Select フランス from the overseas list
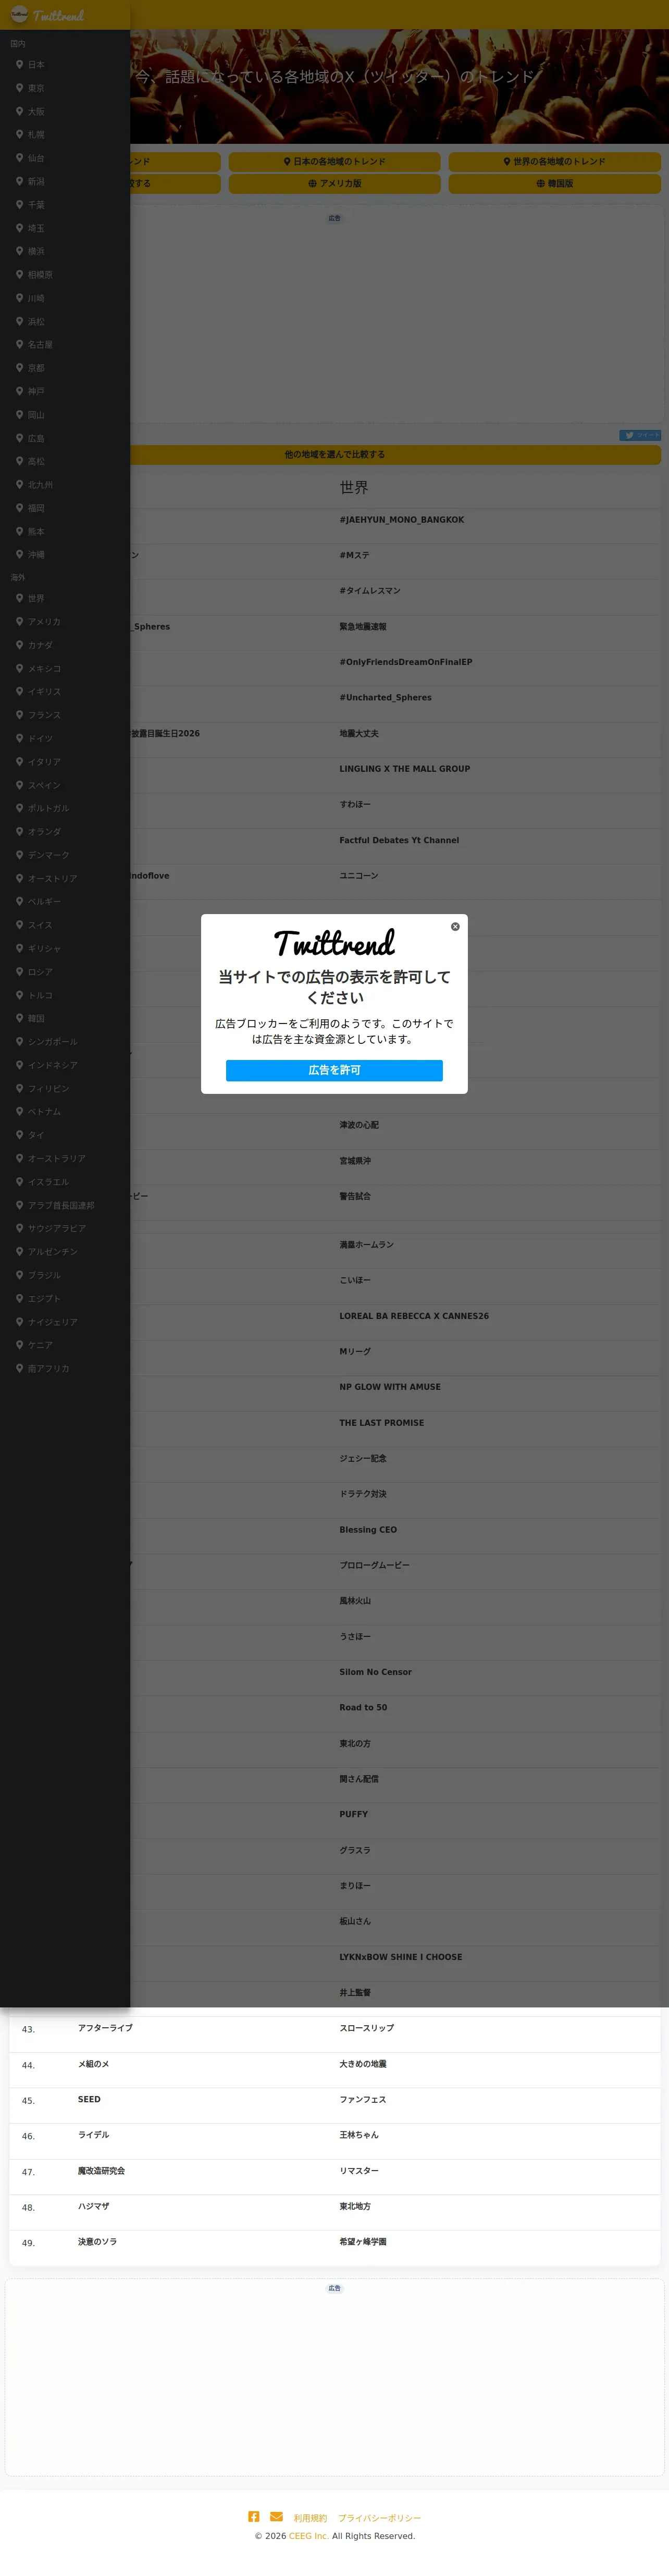669x2576 pixels. coord(65,715)
